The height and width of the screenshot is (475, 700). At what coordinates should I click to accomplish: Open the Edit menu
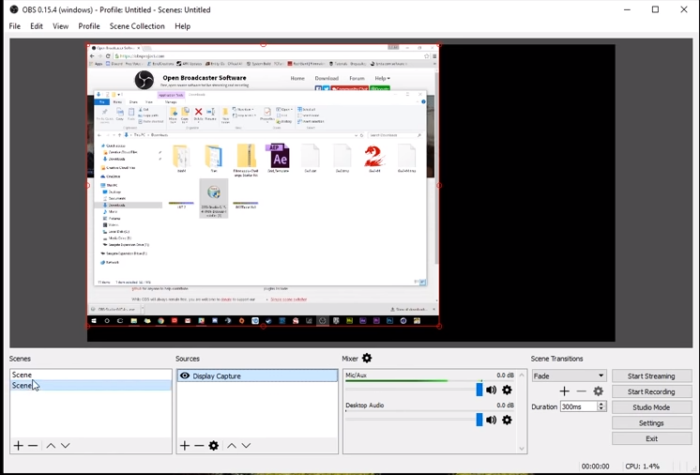(x=37, y=26)
